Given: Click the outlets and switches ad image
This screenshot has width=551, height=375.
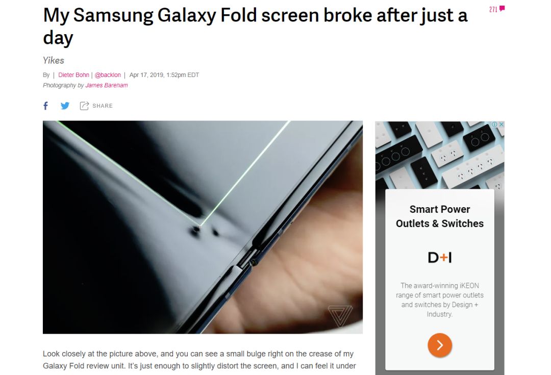Looking at the screenshot, I should point(440,155).
